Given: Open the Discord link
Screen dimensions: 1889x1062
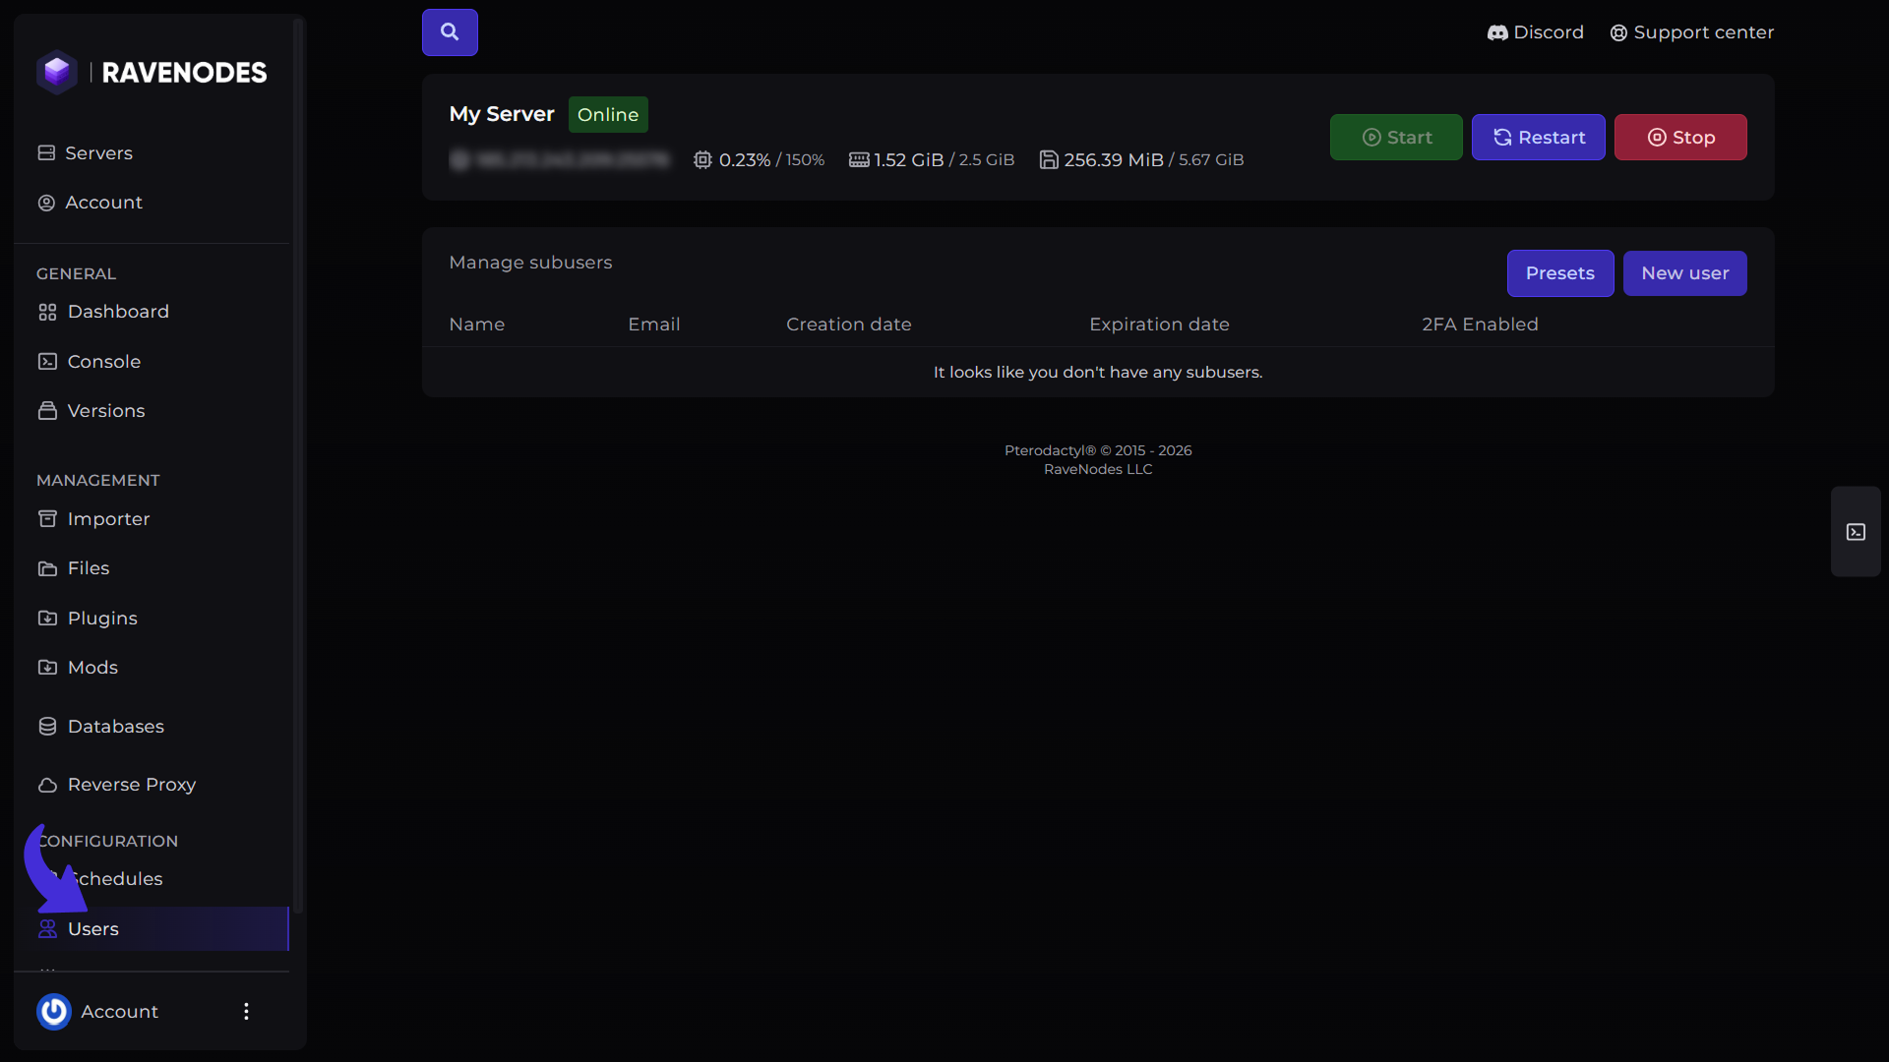Looking at the screenshot, I should coord(1535,32).
